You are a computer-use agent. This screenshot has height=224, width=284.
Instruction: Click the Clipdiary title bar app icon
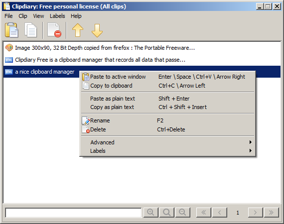pyautogui.click(x=7, y=6)
